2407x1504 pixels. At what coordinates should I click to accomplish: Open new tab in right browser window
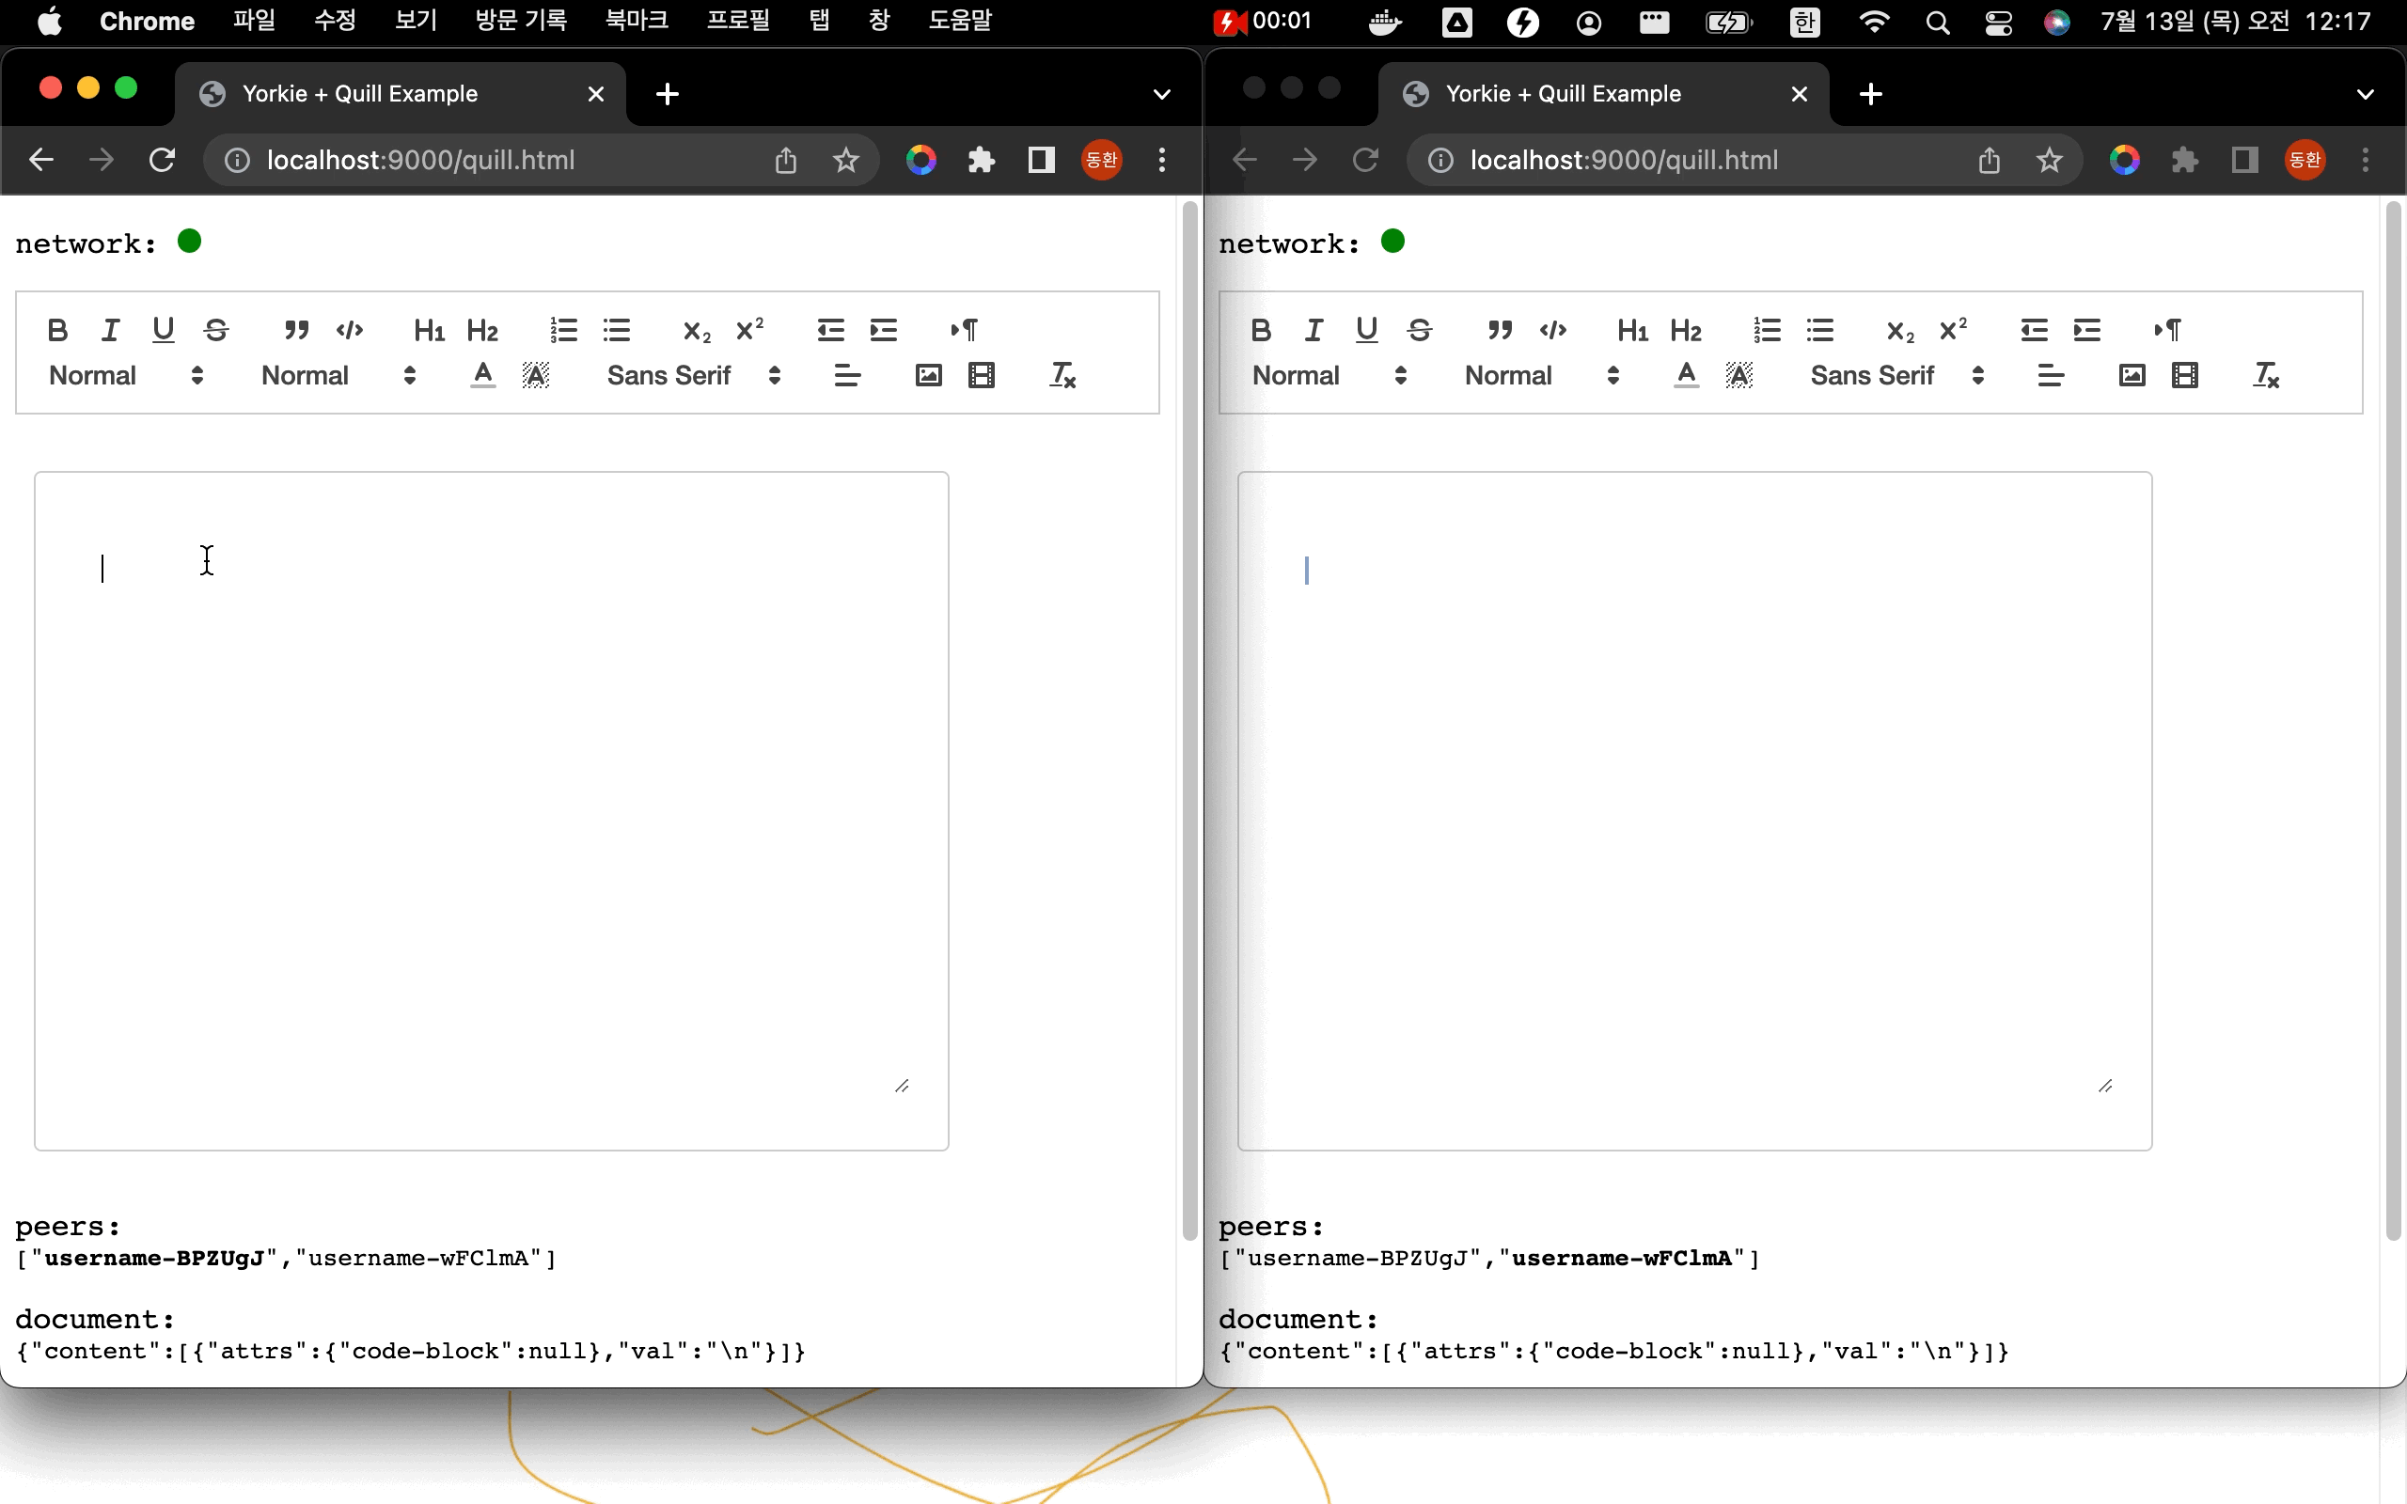pyautogui.click(x=1870, y=93)
